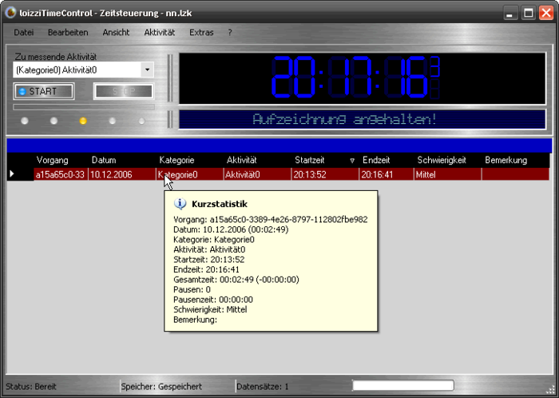The height and width of the screenshot is (398, 559).
Task: Select the fourth difficulty LED dot
Action: click(112, 121)
